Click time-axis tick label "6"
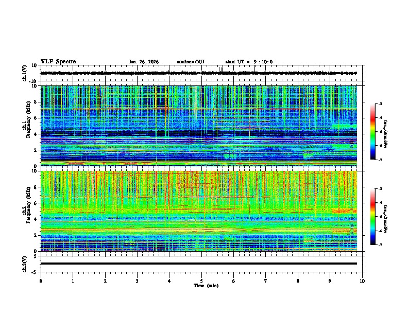Screen dimensions: 408x315 (x=234, y=281)
